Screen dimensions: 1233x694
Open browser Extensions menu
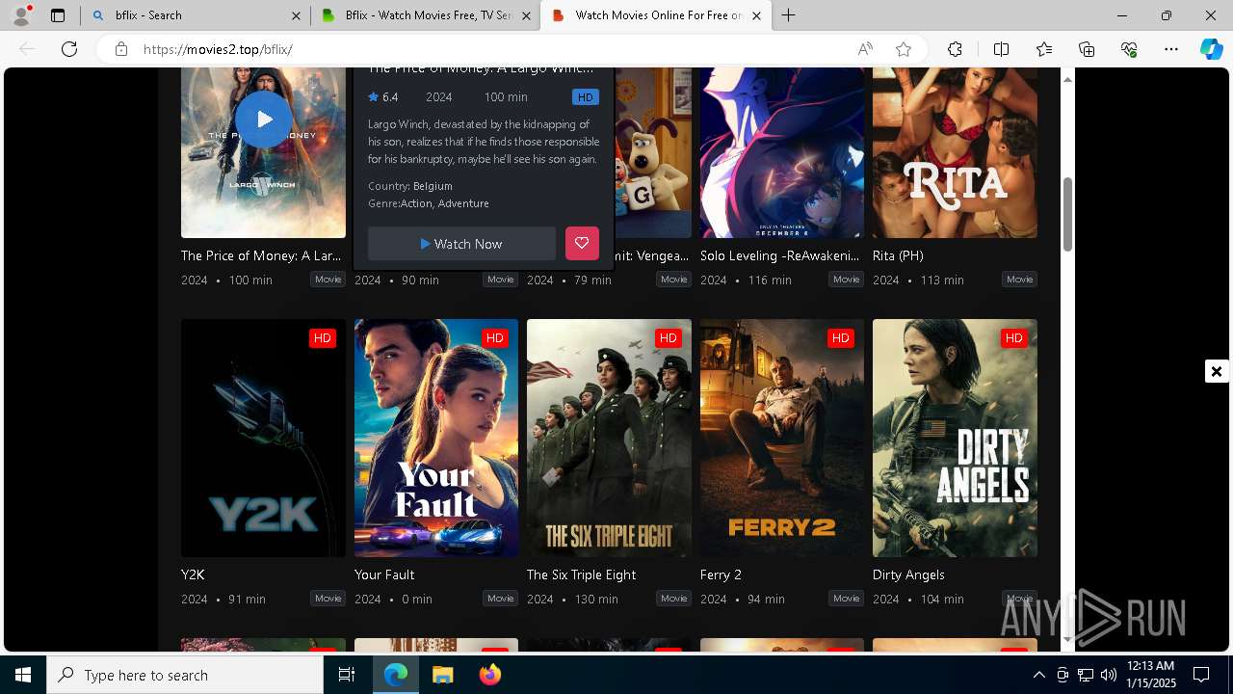[x=955, y=49]
